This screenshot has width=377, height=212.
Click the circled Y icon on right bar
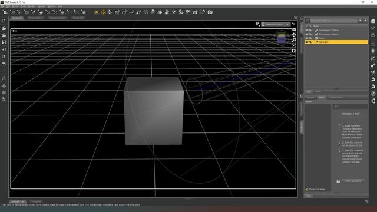coord(373,35)
